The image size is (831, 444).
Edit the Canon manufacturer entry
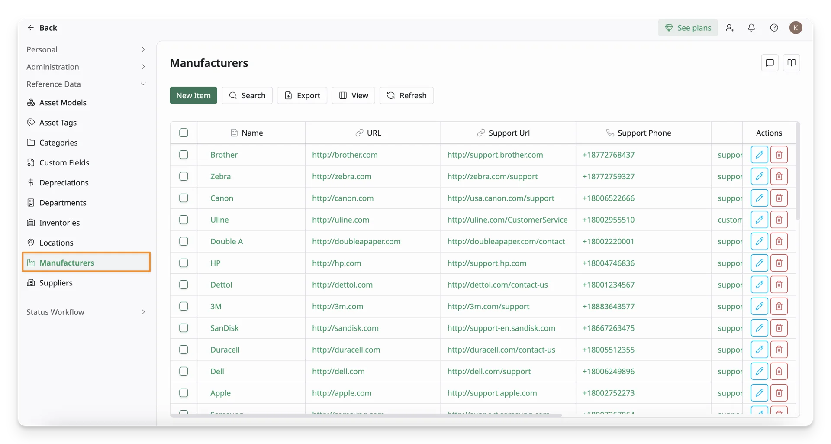[759, 198]
